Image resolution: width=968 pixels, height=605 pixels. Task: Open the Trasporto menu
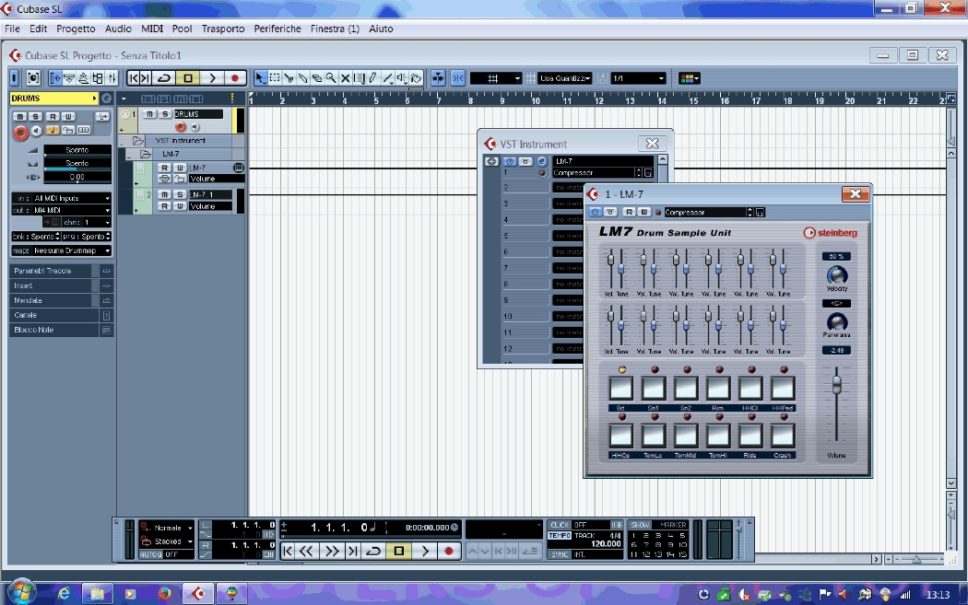pos(223,29)
